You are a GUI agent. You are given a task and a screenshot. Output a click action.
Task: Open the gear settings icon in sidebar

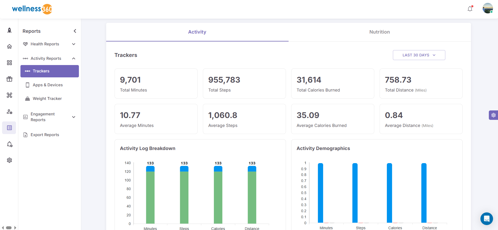9,160
